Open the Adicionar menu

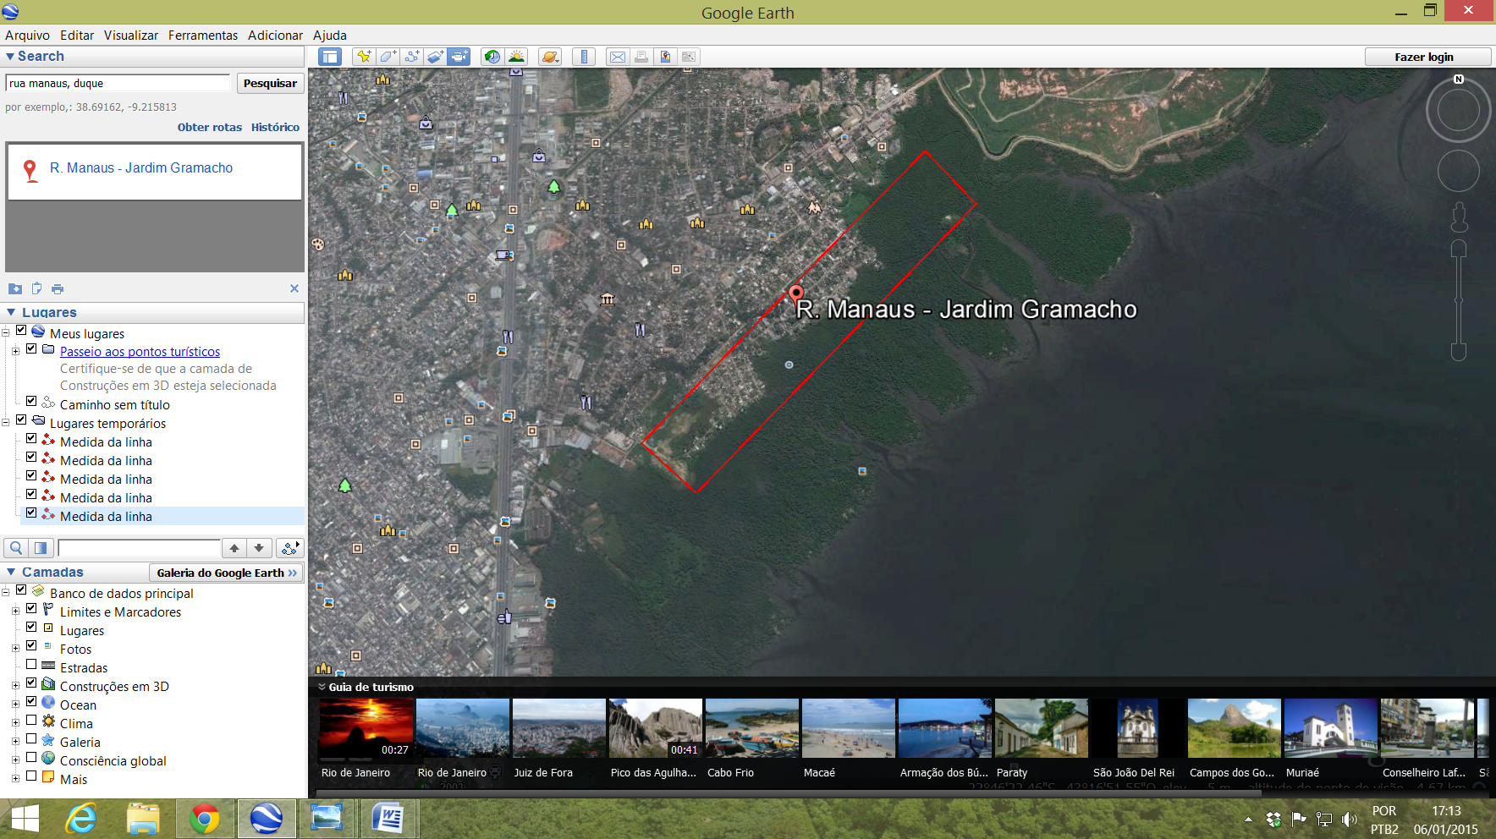275,36
